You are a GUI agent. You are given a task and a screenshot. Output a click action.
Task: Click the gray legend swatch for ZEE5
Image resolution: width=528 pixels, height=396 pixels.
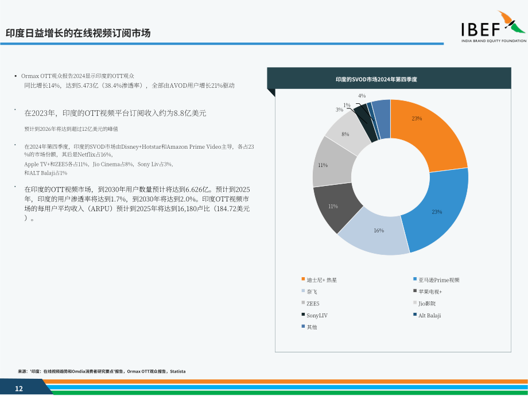(303, 302)
